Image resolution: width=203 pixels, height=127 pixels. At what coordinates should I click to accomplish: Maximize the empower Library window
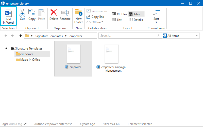coord(191,3)
